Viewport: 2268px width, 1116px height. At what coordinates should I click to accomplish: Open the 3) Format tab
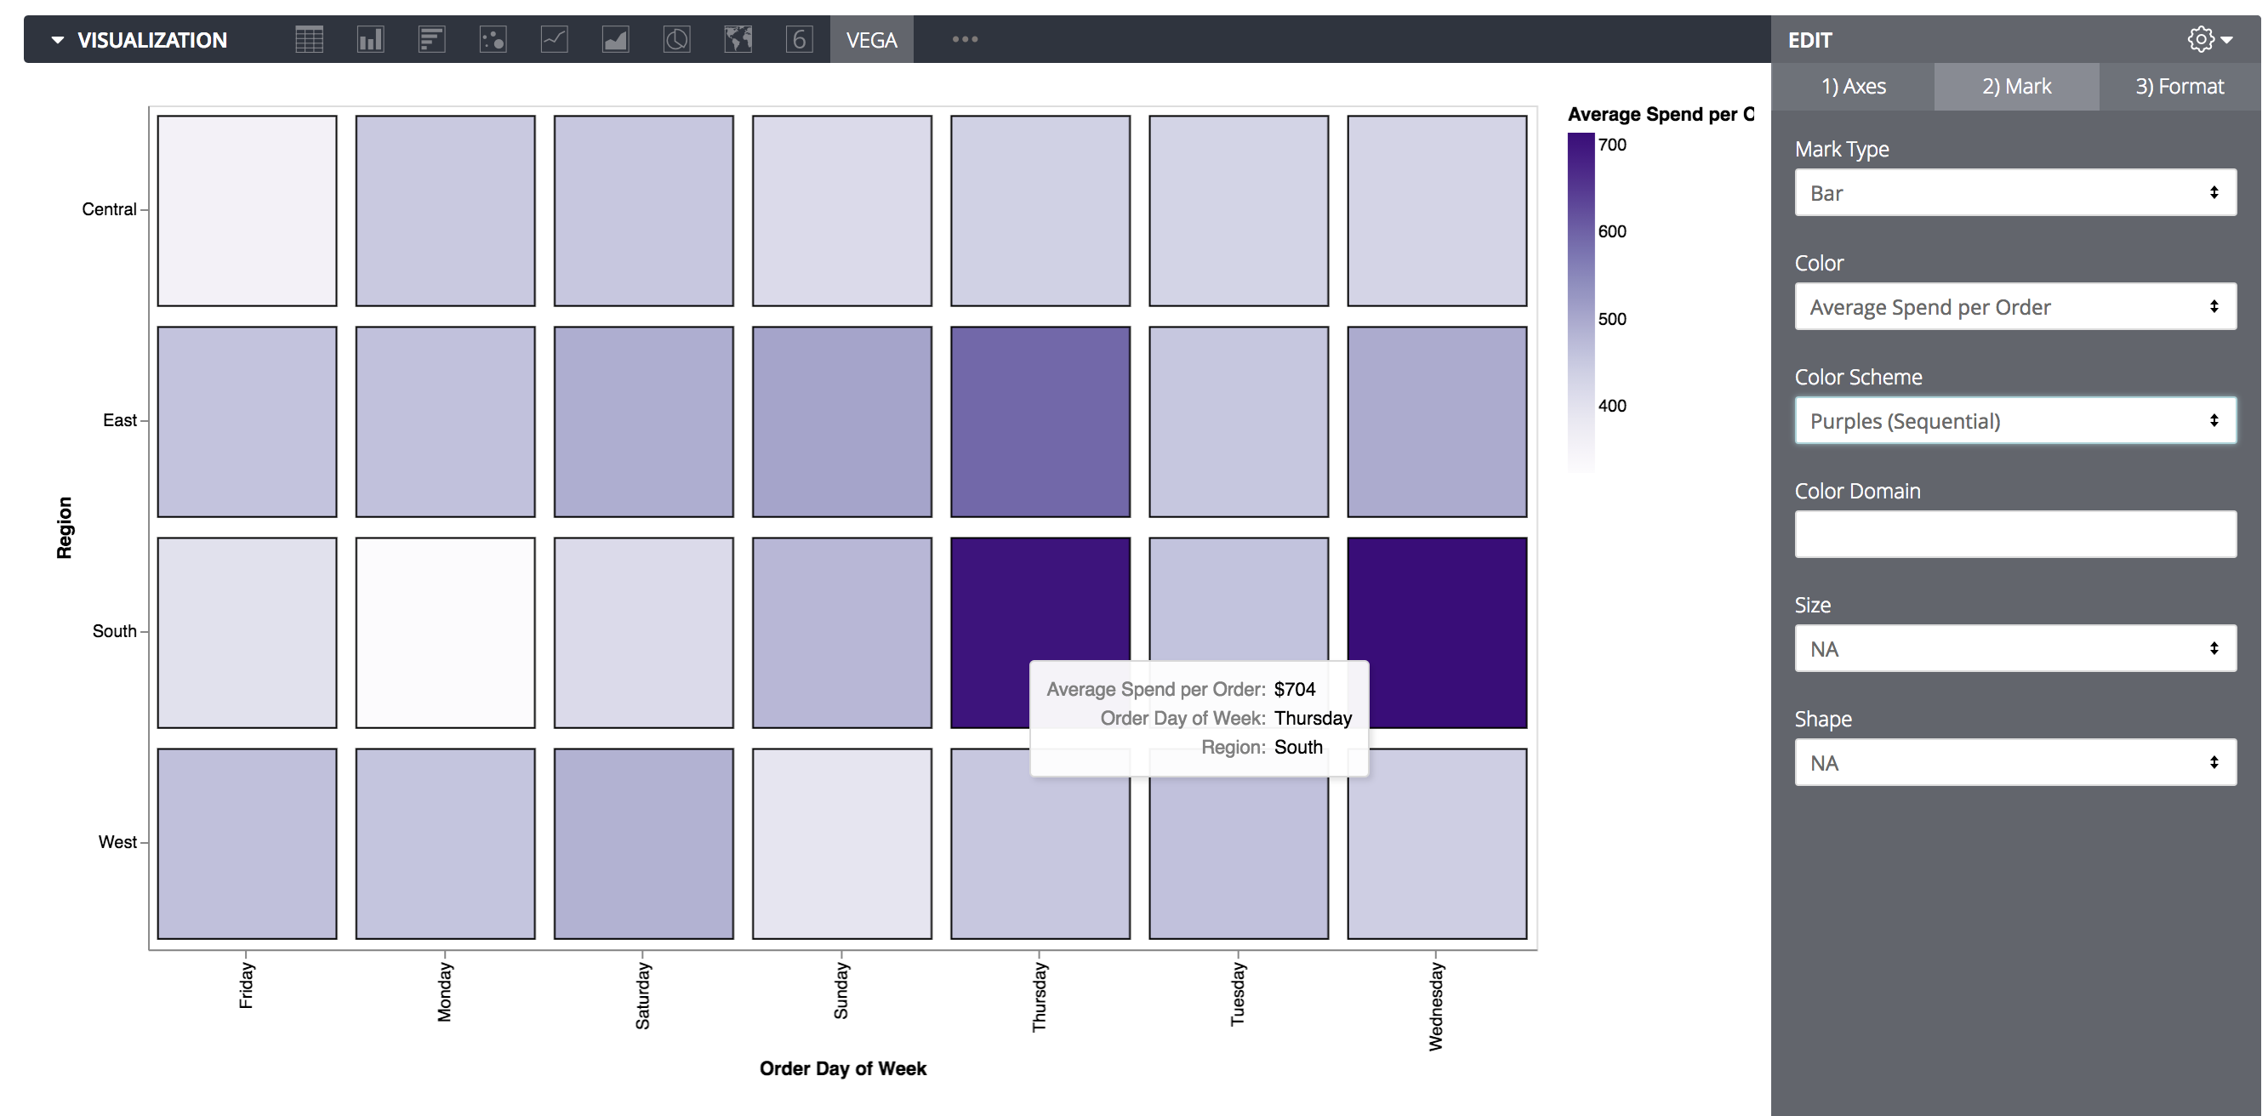coord(2179,86)
